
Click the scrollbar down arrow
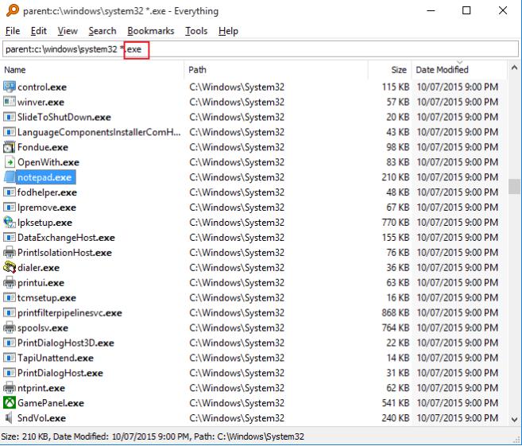tap(515, 419)
